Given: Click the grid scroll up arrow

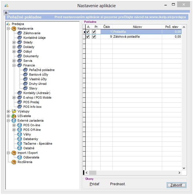Looking at the screenshot, I should (184, 27).
